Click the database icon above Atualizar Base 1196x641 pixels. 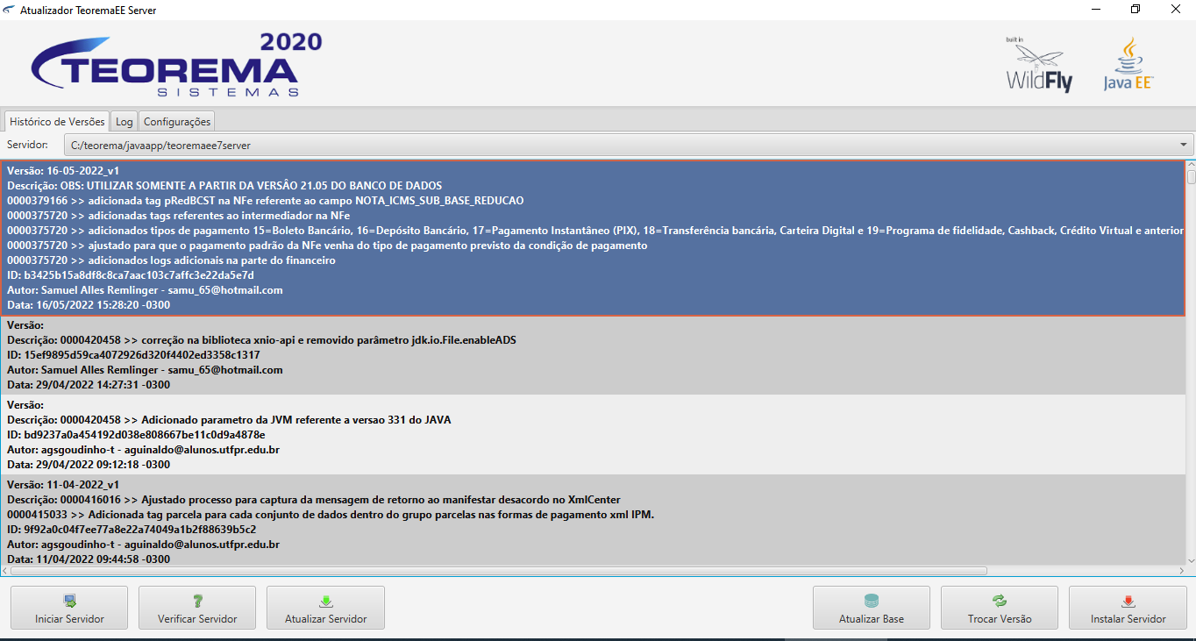pyautogui.click(x=872, y=601)
